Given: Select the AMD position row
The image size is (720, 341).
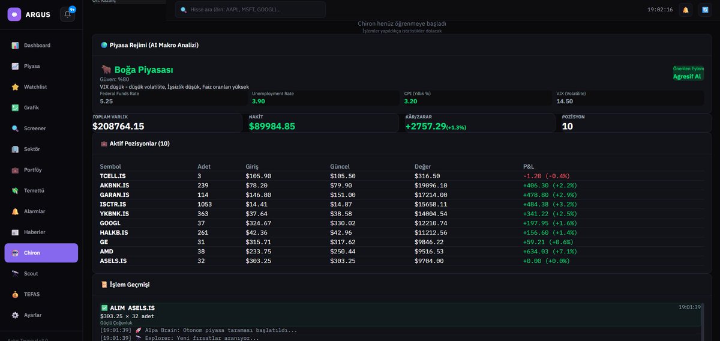Looking at the screenshot, I should pyautogui.click(x=401, y=252).
